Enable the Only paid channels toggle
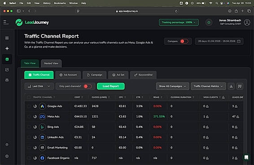The width and height of the screenshot is (254, 165). coord(88,86)
